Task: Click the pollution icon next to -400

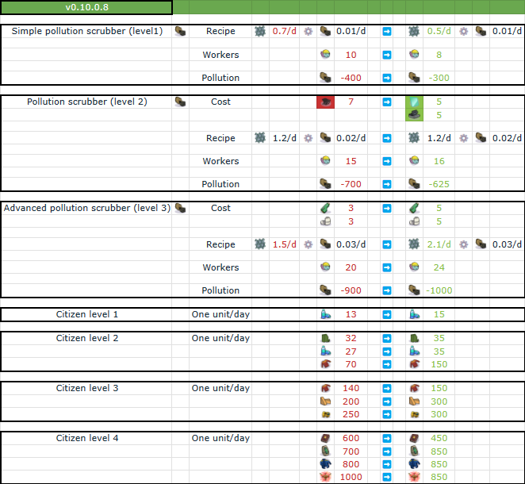Action: click(325, 78)
